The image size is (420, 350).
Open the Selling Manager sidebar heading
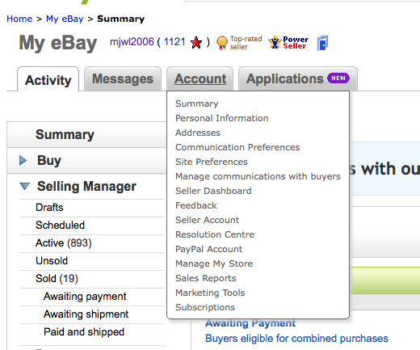click(x=86, y=186)
